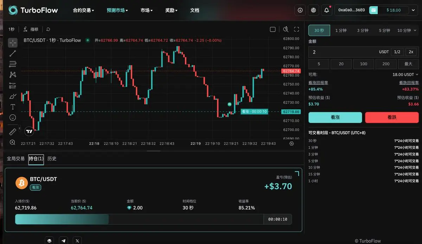Click the 0xa0a0...36E0 wallet address
The height and width of the screenshot is (244, 422).
point(351,10)
